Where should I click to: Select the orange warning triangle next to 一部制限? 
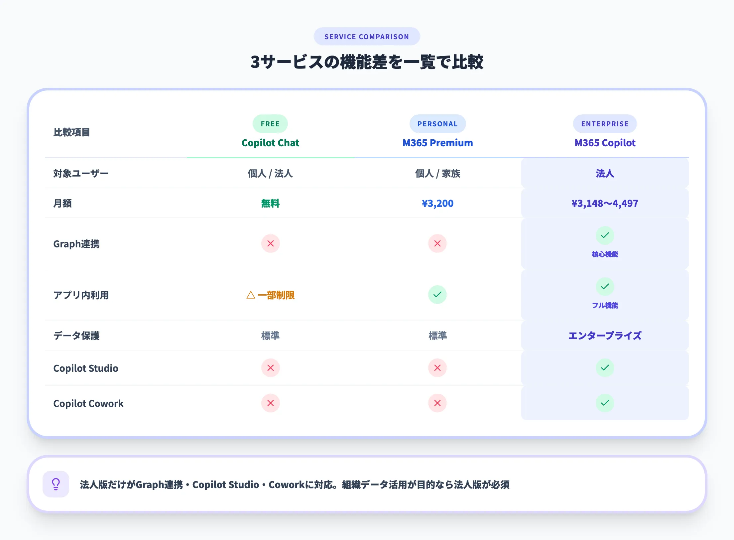[251, 295]
